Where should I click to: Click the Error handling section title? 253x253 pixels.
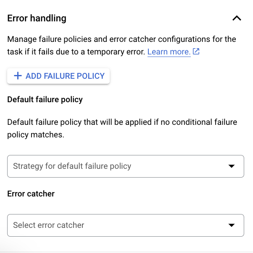pyautogui.click(x=37, y=18)
